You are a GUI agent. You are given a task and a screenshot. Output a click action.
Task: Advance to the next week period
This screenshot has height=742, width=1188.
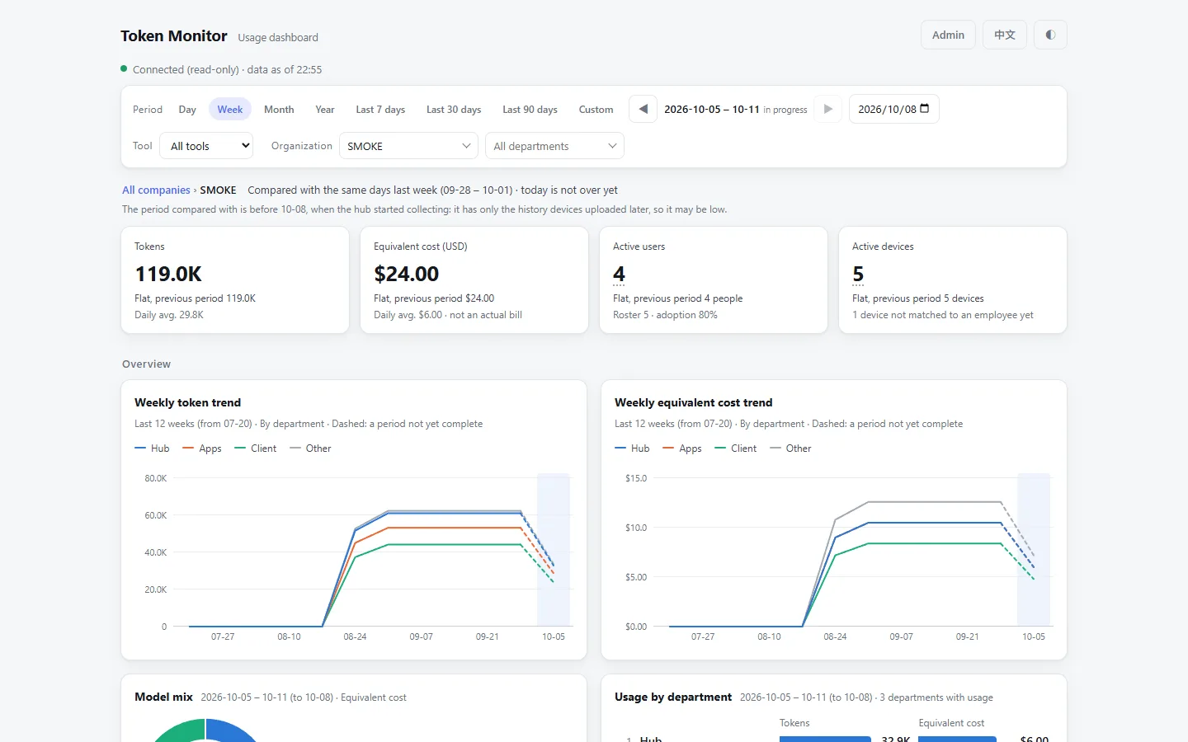click(827, 109)
